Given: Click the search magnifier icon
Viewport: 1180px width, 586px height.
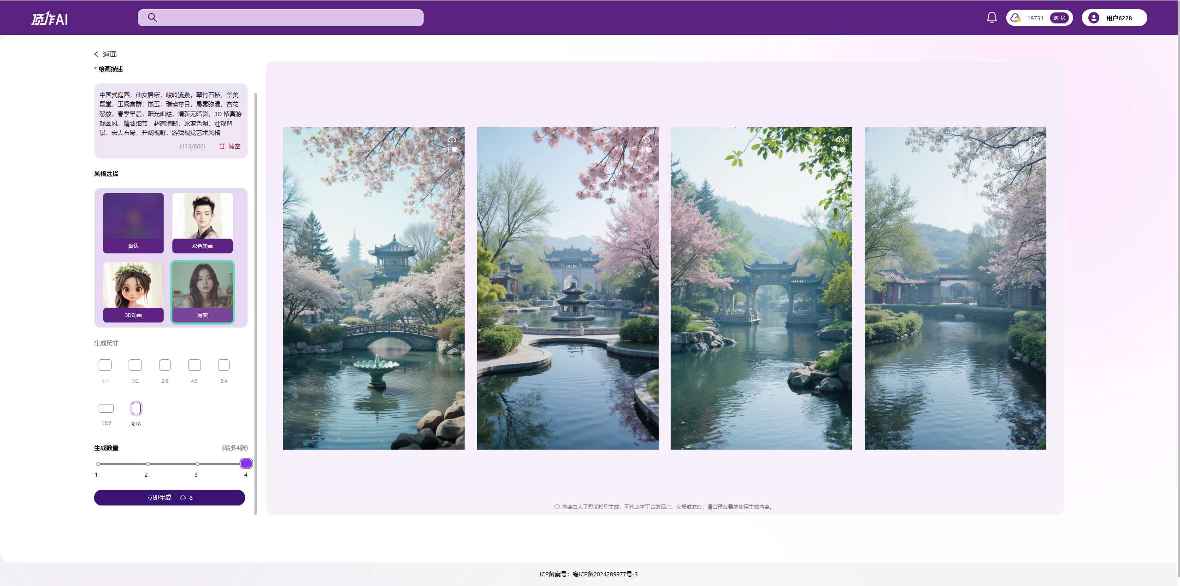Looking at the screenshot, I should (153, 18).
